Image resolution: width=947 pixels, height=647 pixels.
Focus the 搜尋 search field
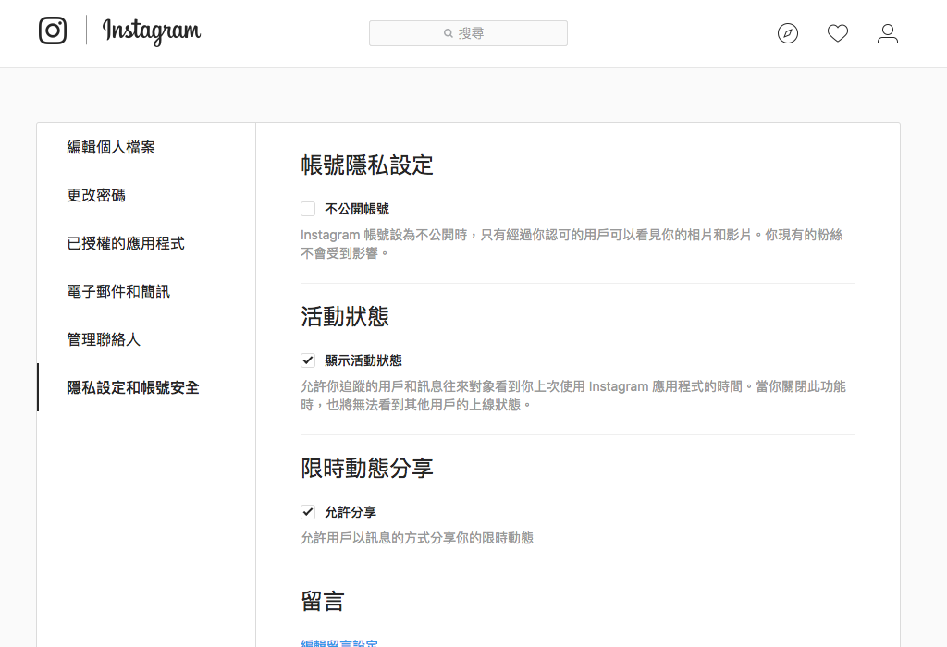pos(468,33)
